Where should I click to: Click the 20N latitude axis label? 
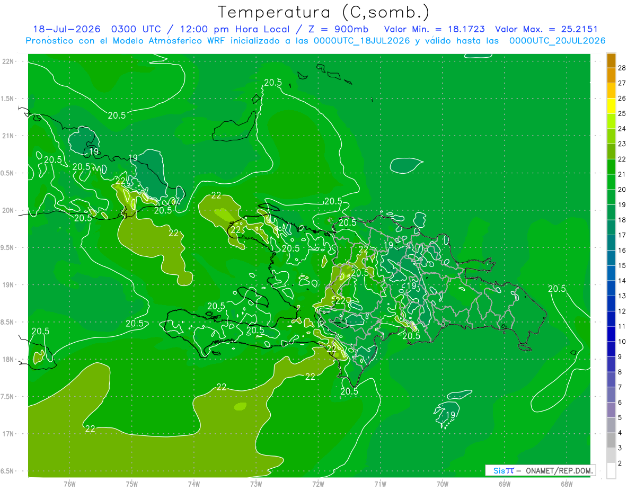pyautogui.click(x=8, y=210)
